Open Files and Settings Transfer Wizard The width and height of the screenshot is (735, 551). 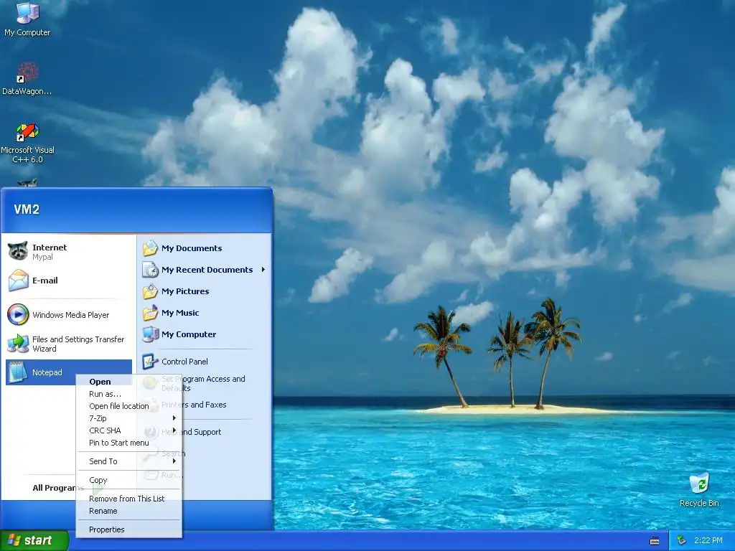(69, 344)
